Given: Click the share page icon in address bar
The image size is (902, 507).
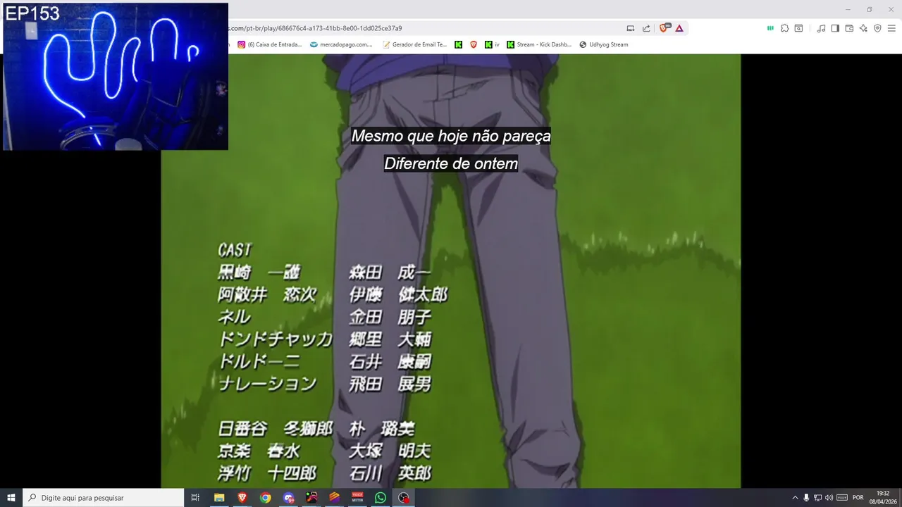Looking at the screenshot, I should point(646,28).
